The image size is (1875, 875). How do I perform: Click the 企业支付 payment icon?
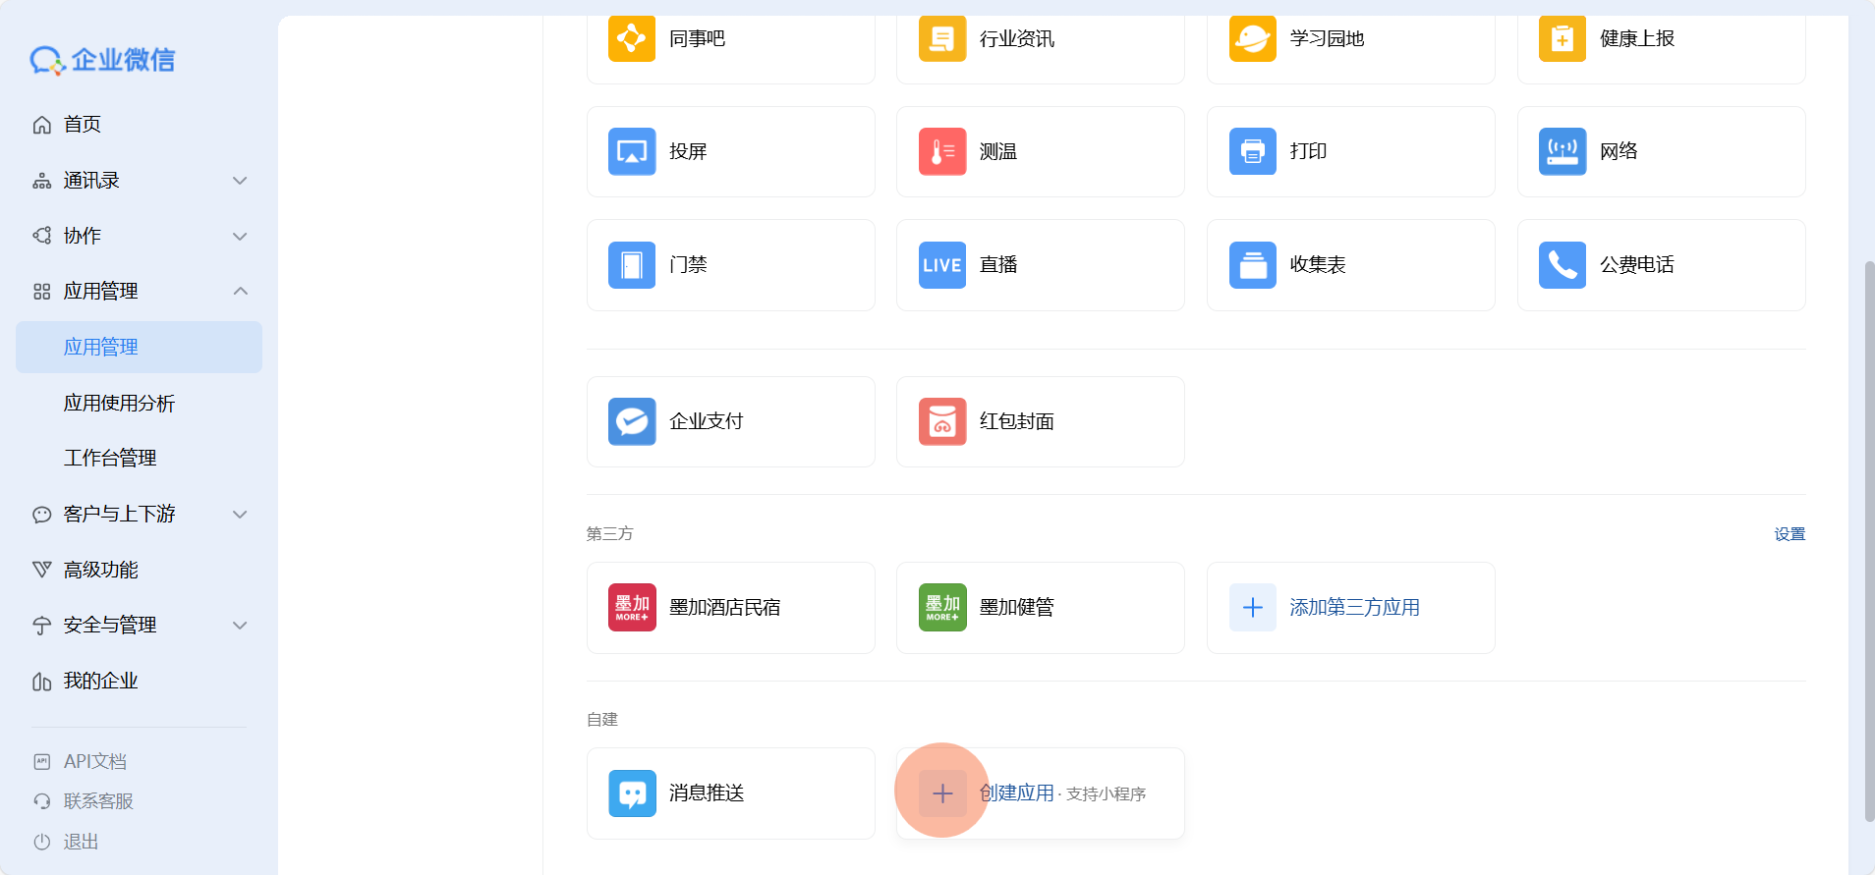coord(631,421)
